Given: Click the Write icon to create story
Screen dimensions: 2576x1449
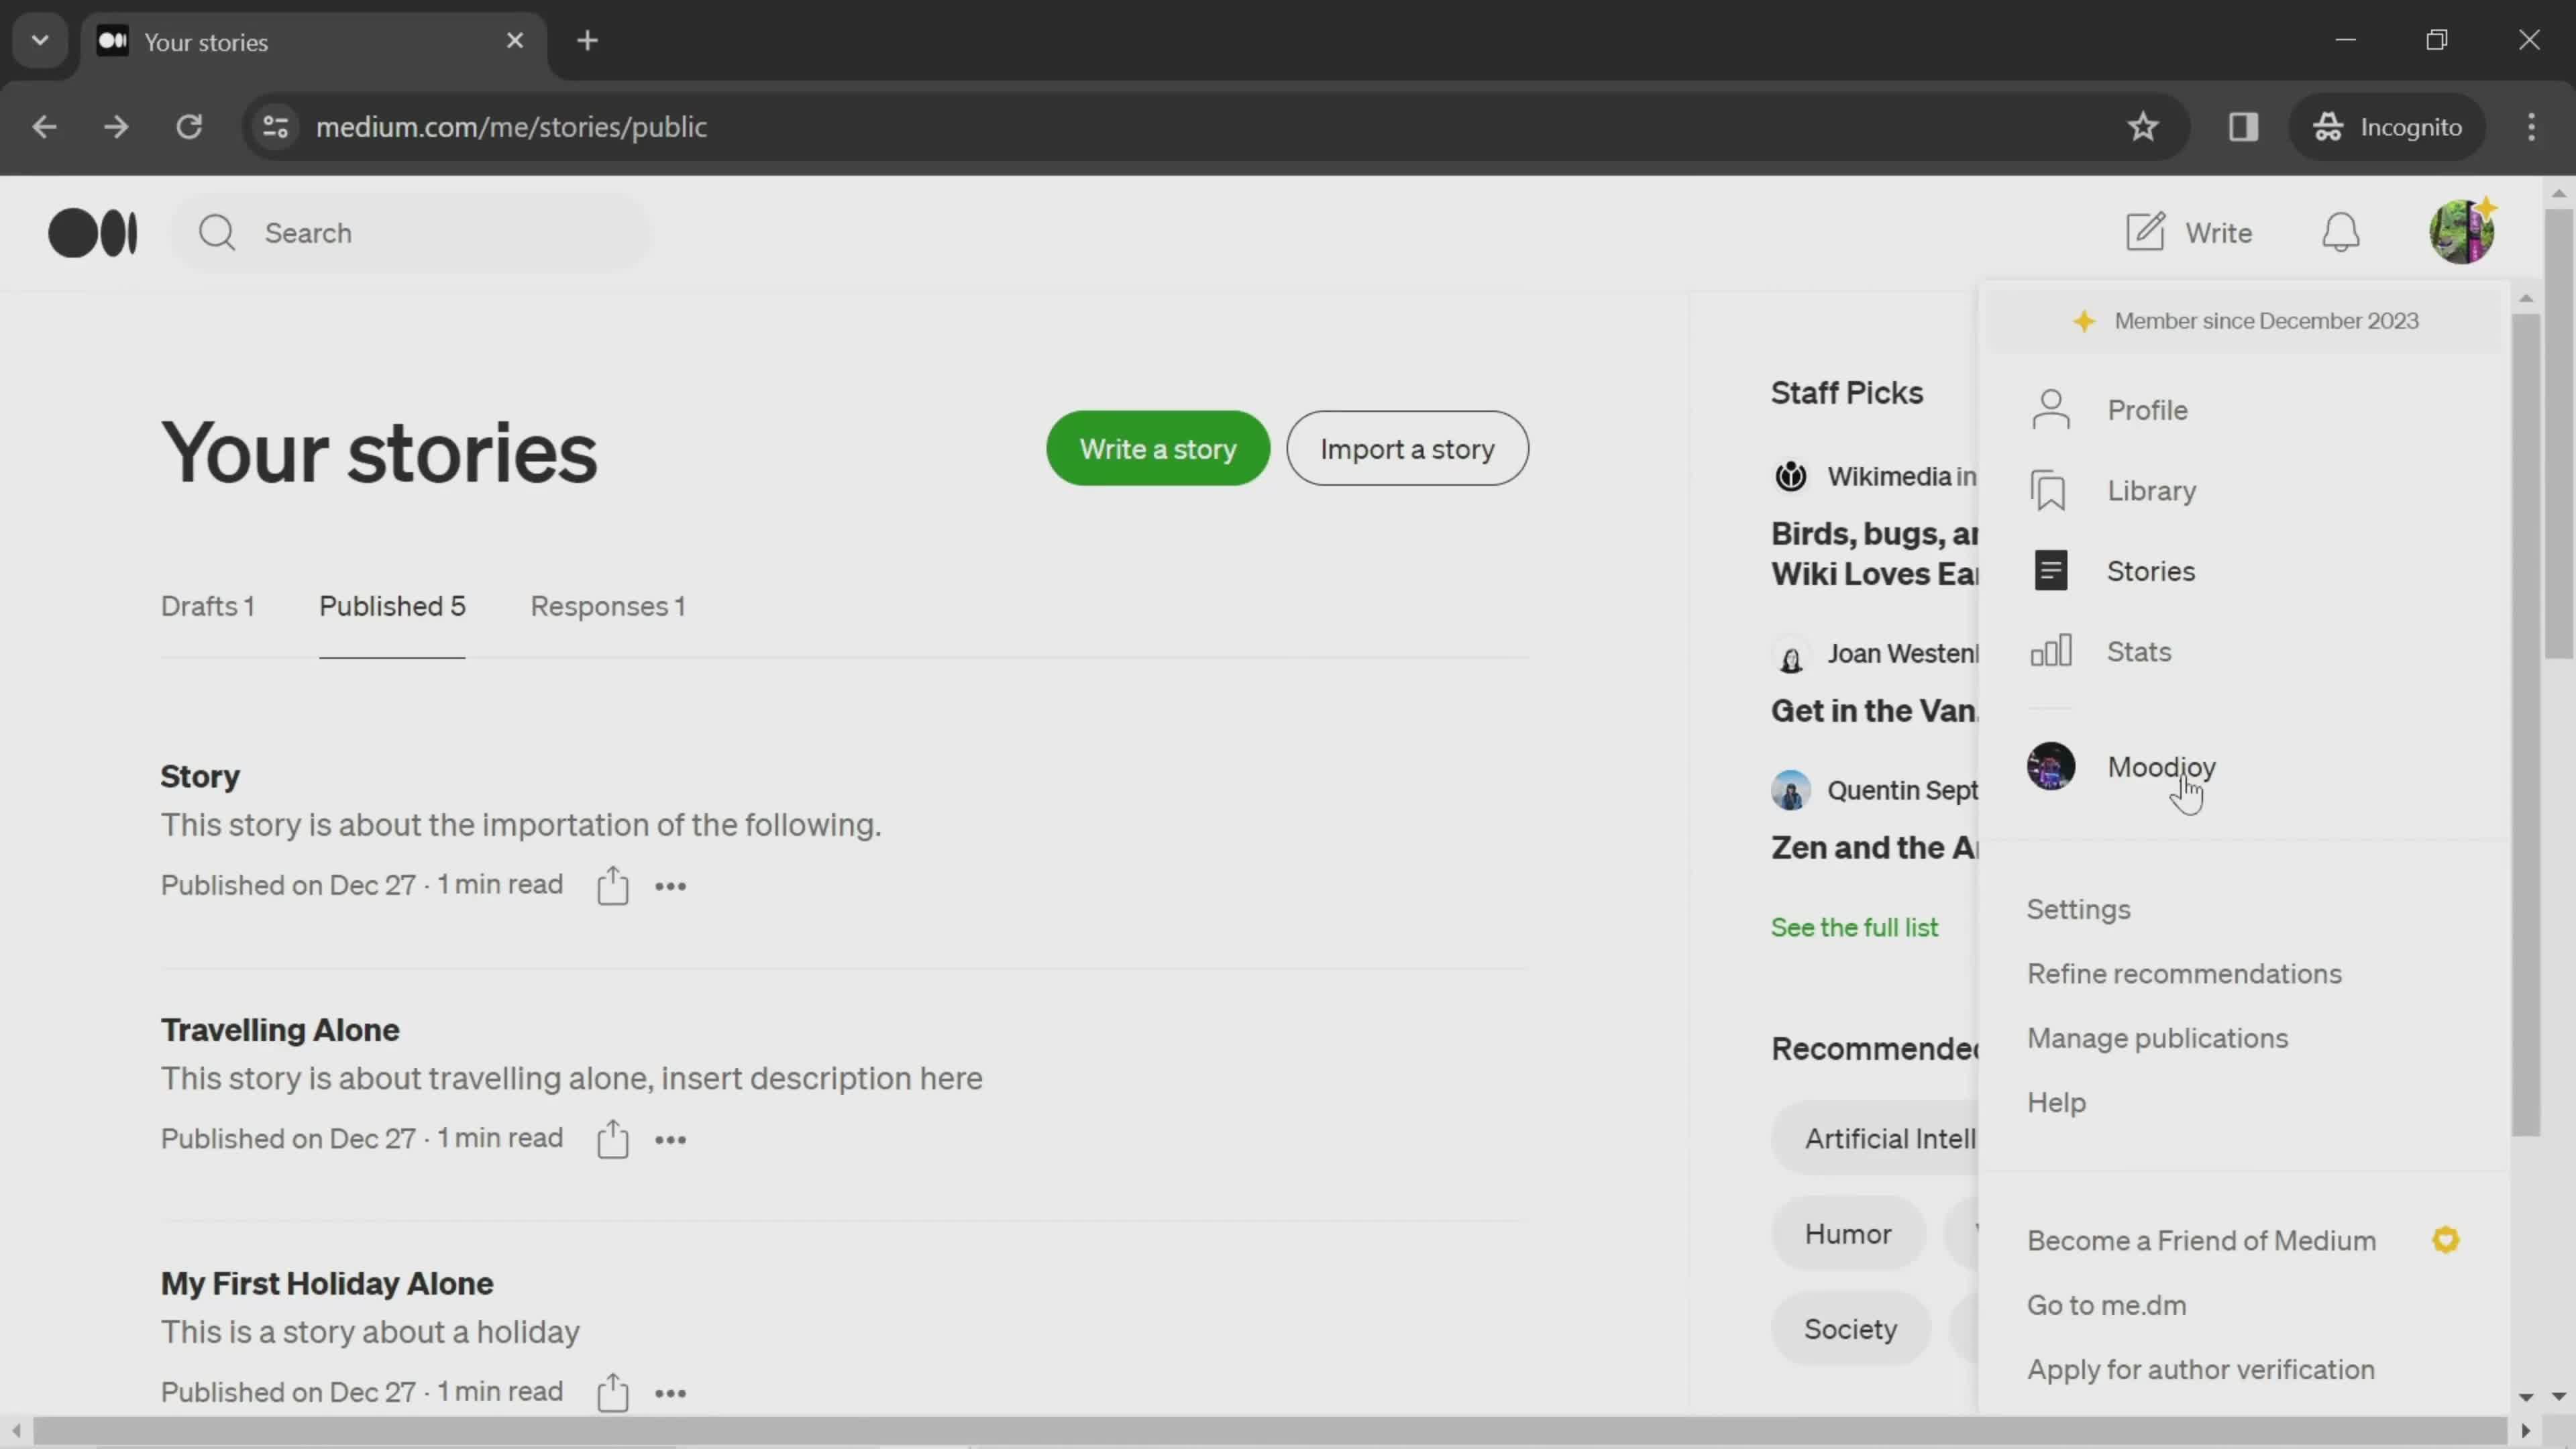Looking at the screenshot, I should tap(2146, 231).
